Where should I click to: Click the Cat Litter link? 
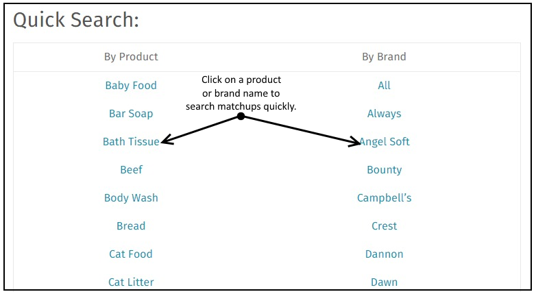(x=131, y=282)
